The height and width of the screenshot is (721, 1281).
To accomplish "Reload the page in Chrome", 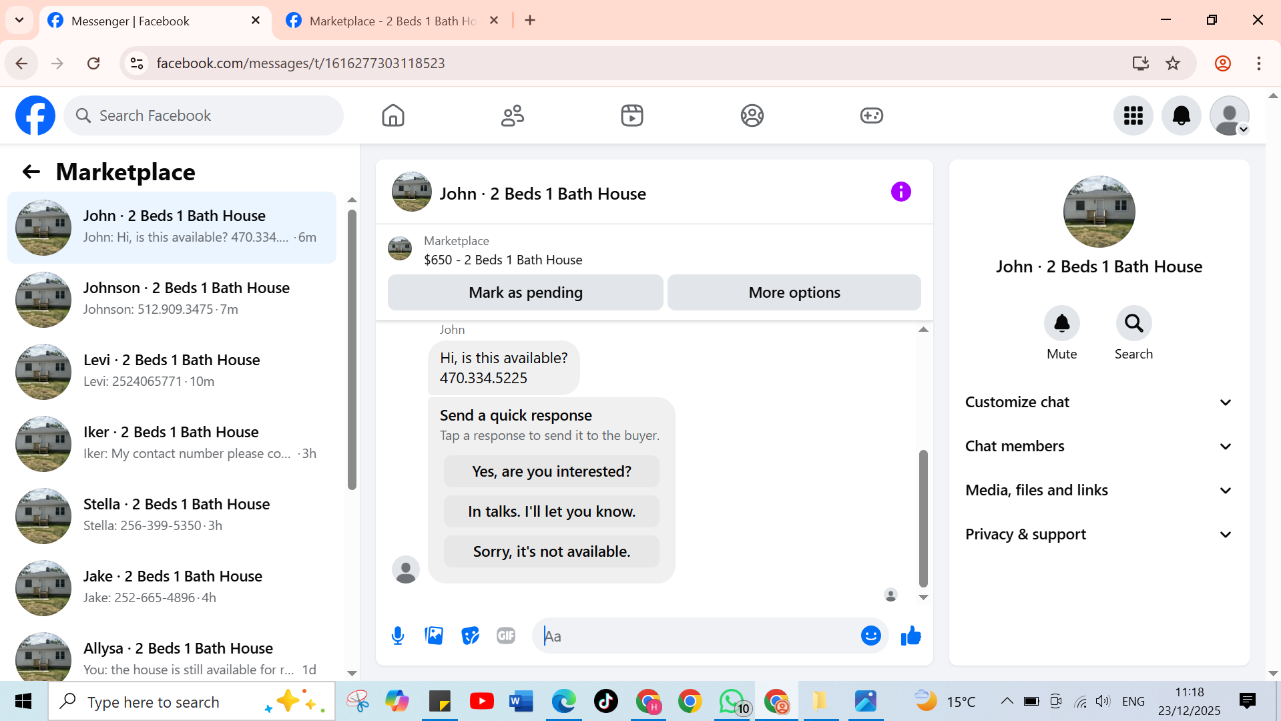I will (x=93, y=63).
